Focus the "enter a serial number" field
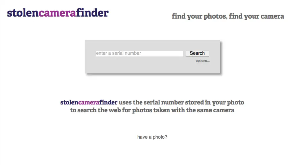Viewport: 304px width, 165px height. pos(139,53)
